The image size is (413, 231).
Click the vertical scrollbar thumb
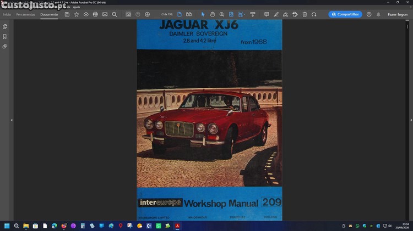pyautogui.click(x=407, y=26)
